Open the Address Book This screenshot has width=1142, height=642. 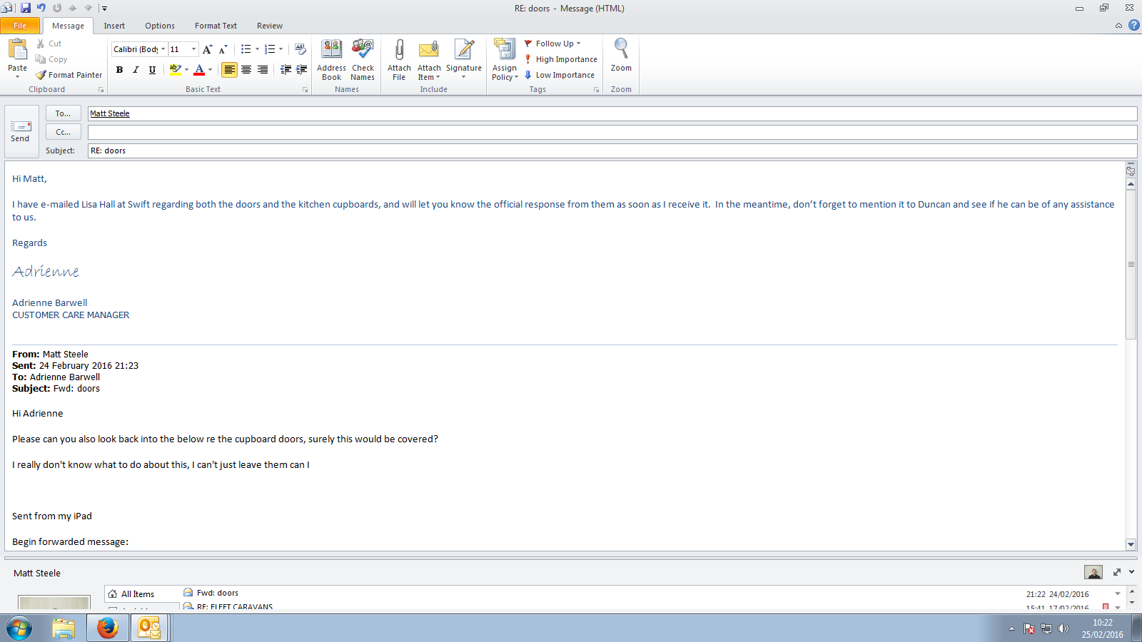point(331,60)
